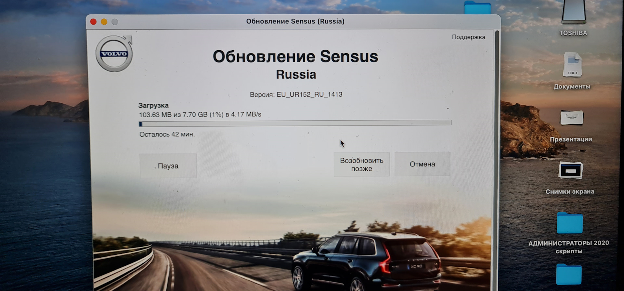
Task: Click the window vertical scrollbar
Action: pyautogui.click(x=496, y=161)
